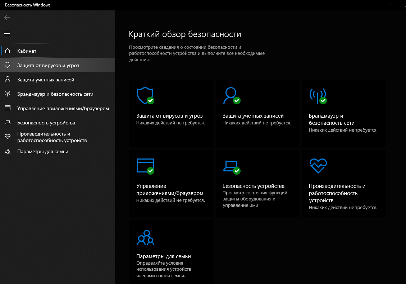The image size is (406, 284).
Task: Open Параметры для семьи card title
Action: [x=163, y=256]
